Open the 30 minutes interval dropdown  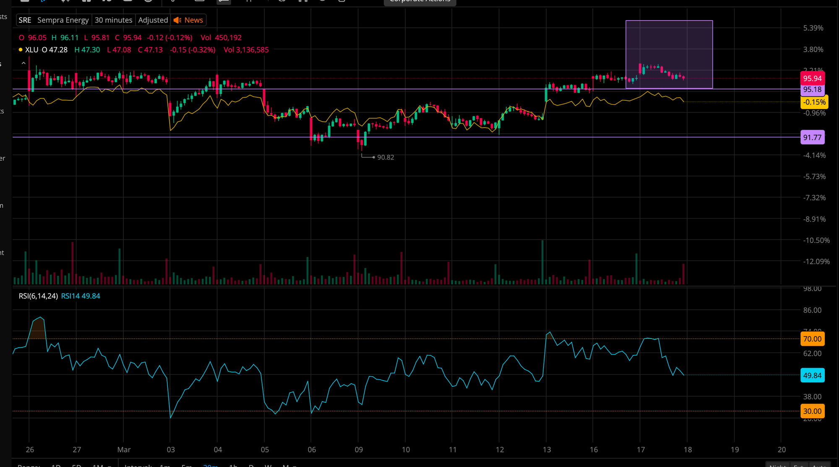(x=113, y=20)
